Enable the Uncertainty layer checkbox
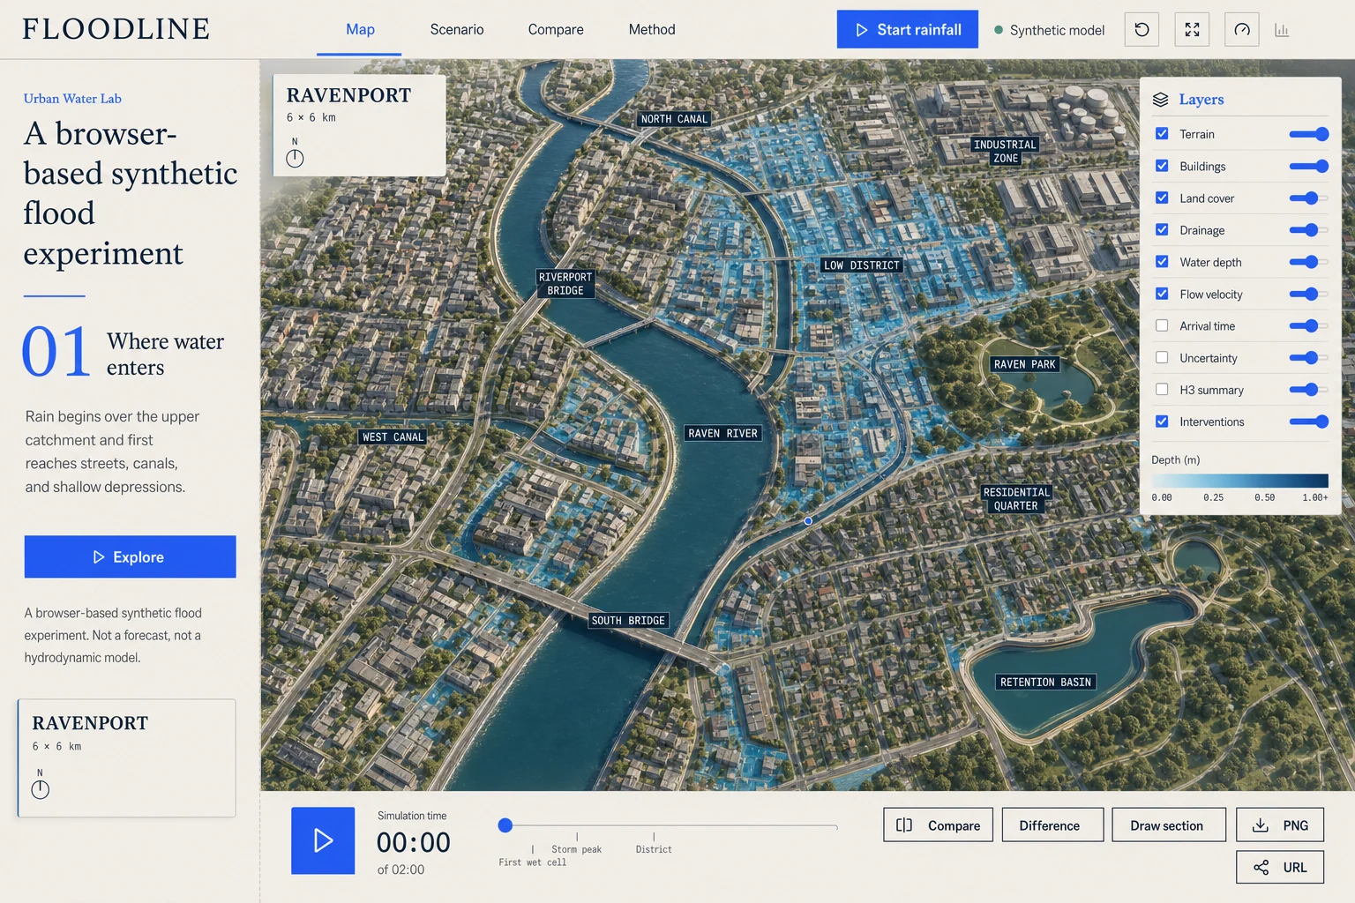Viewport: 1355px width, 903px height. point(1162,357)
